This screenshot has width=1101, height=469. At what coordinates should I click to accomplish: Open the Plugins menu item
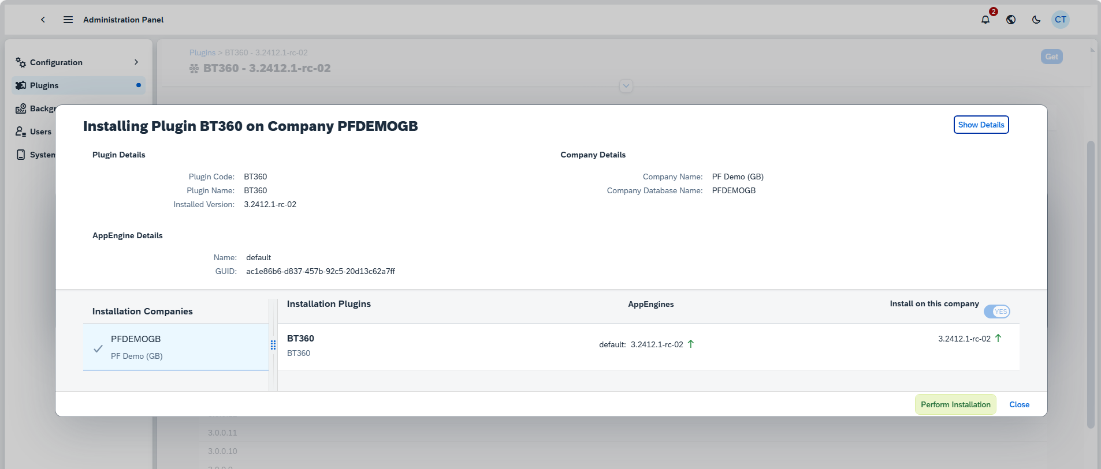pos(44,85)
